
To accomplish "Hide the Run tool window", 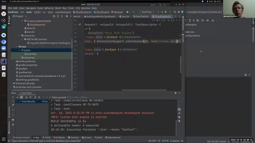I will pos(179,93).
